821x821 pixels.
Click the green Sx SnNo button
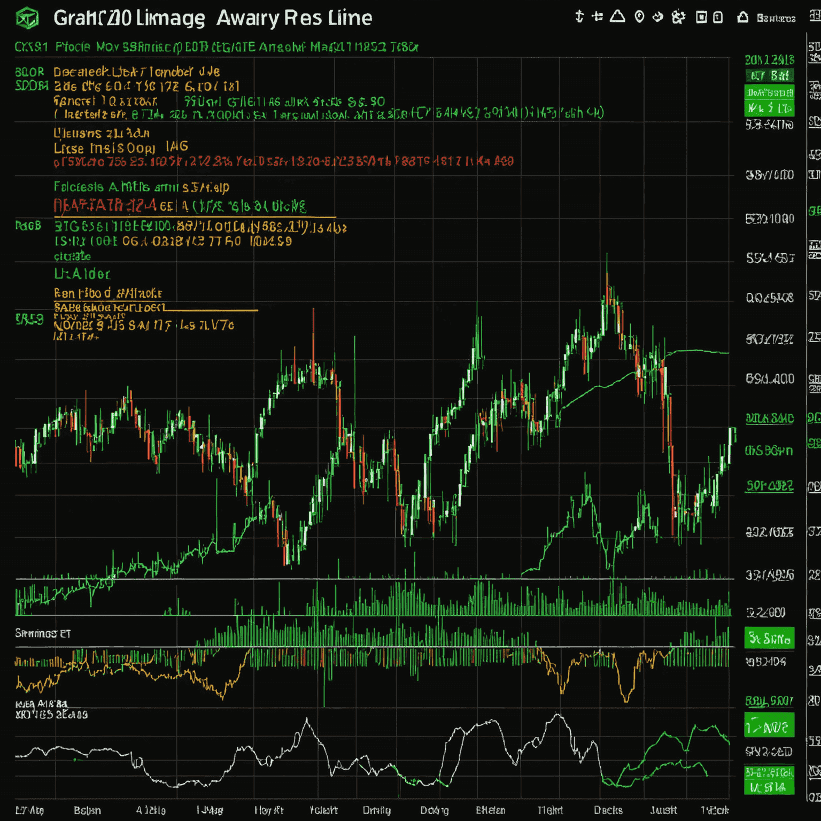click(769, 638)
